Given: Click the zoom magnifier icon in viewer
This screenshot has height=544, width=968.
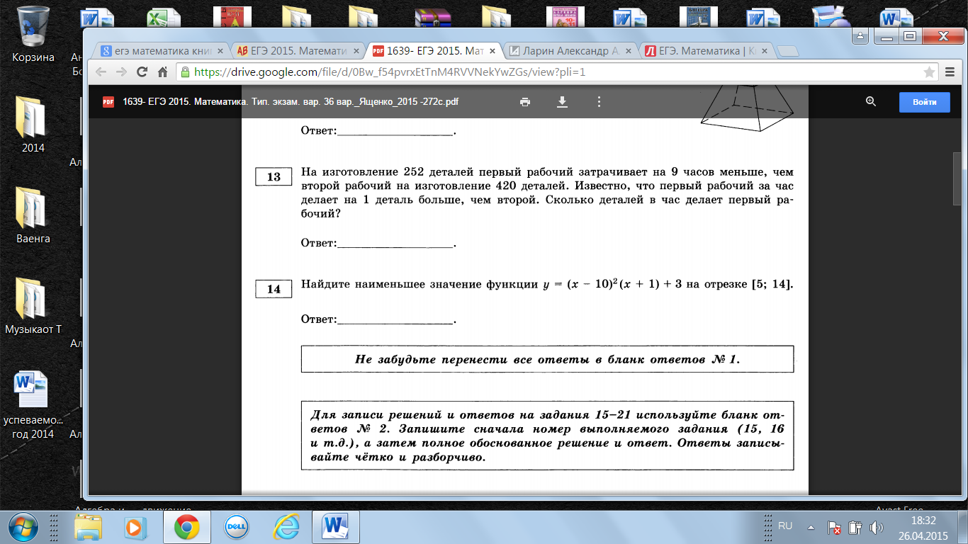Looking at the screenshot, I should tap(871, 102).
